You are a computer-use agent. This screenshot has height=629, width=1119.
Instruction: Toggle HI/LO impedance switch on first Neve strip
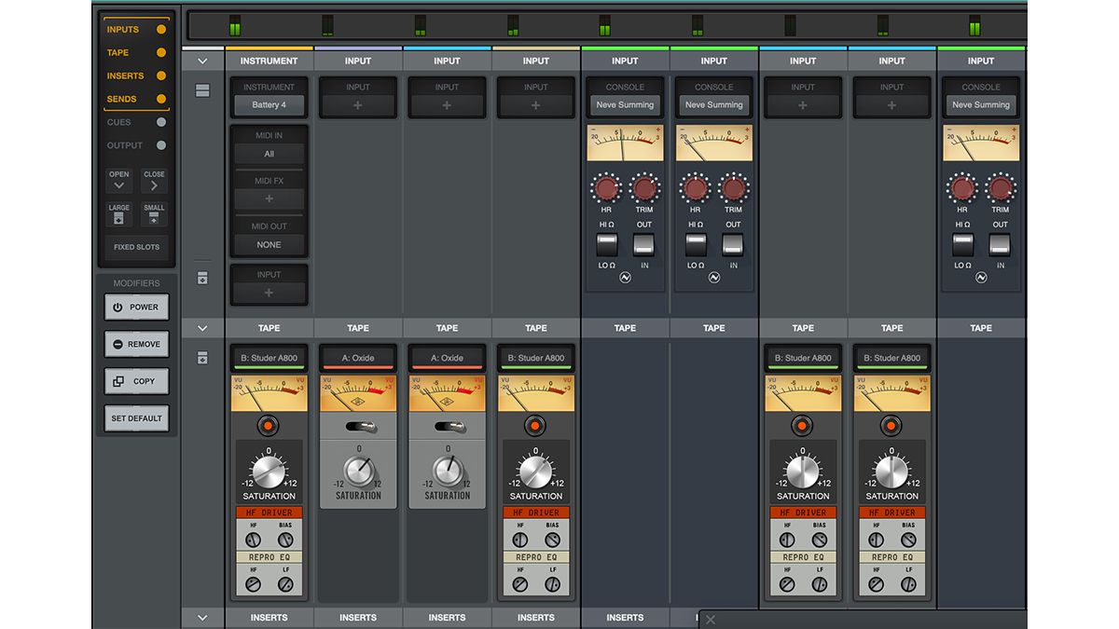point(607,245)
